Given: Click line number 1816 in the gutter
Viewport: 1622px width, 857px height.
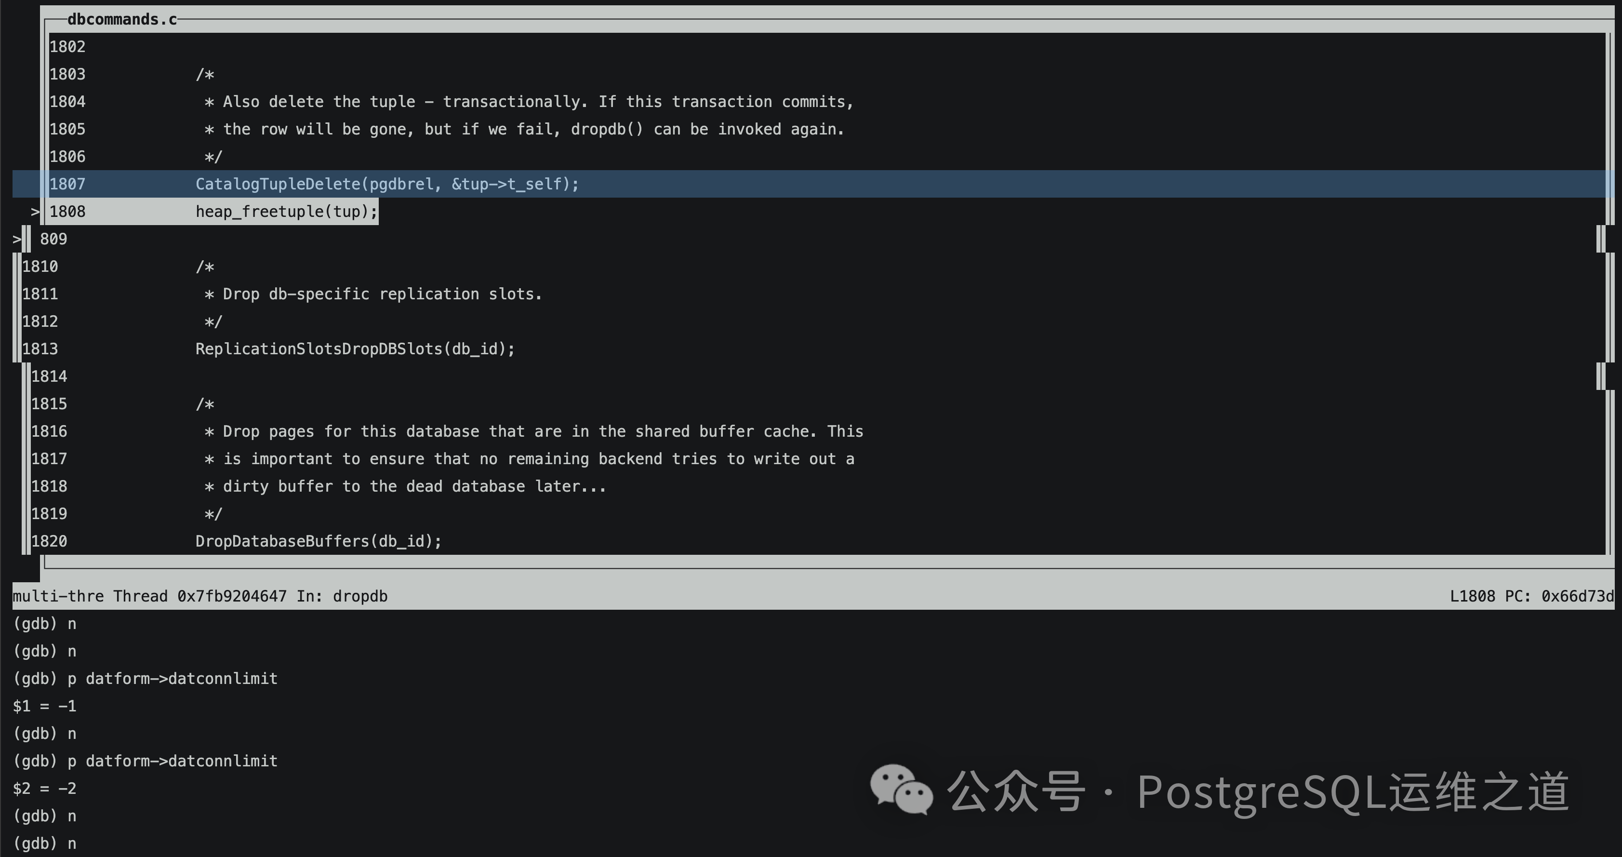Looking at the screenshot, I should coord(49,431).
